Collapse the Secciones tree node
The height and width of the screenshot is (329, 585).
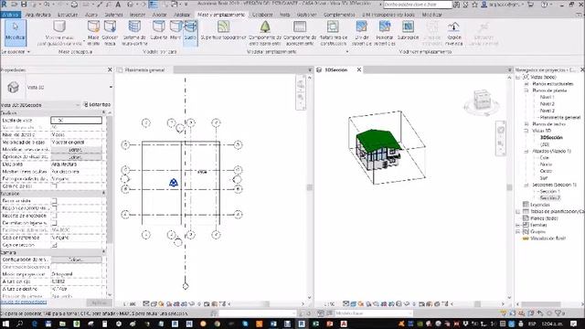(x=526, y=185)
